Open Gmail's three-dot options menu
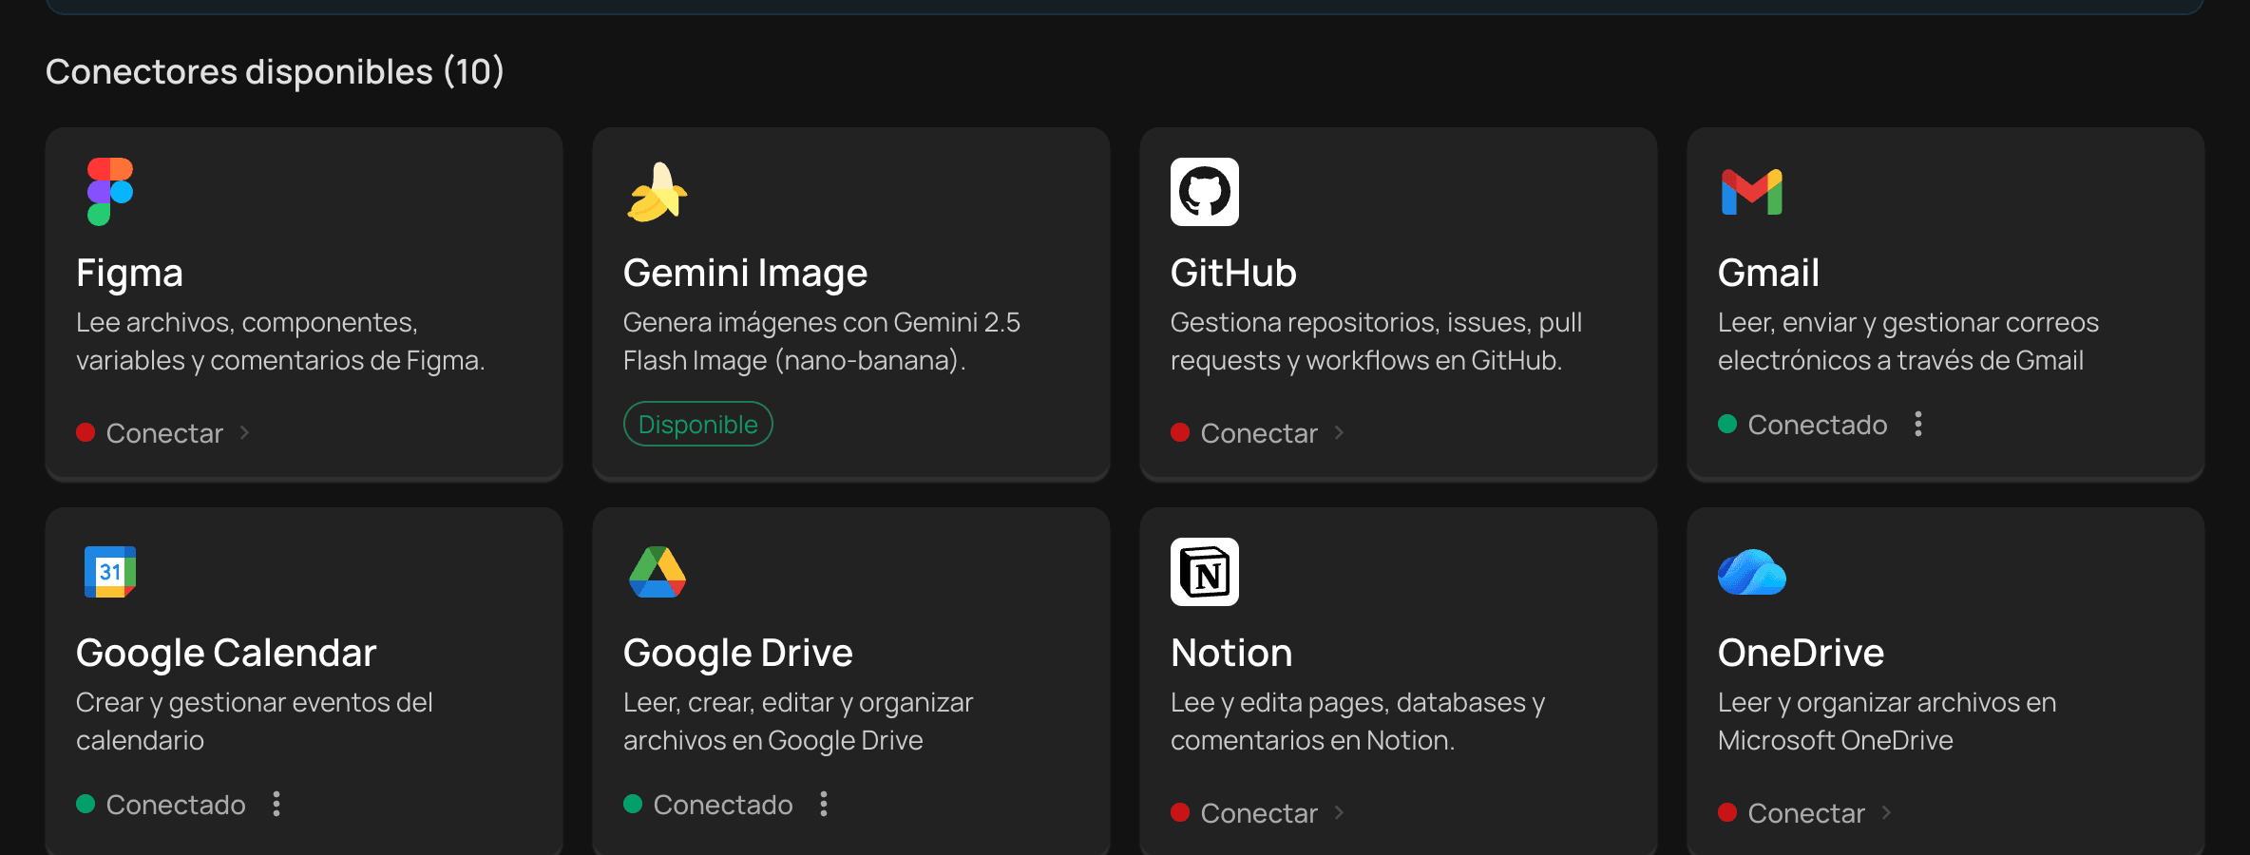The width and height of the screenshot is (2250, 855). pos(1918,424)
